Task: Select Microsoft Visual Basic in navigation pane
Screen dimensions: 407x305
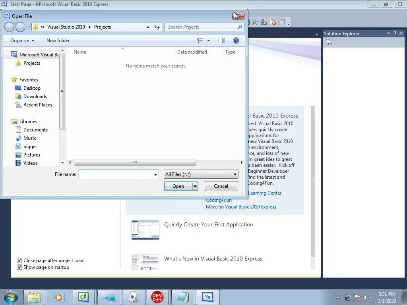Action: click(35, 55)
